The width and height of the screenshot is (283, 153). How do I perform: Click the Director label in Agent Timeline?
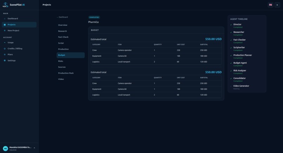pyautogui.click(x=237, y=25)
